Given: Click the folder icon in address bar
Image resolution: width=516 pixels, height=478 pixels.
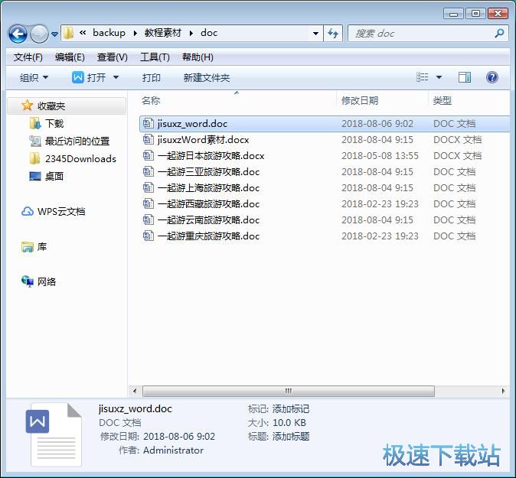Looking at the screenshot, I should [68, 33].
